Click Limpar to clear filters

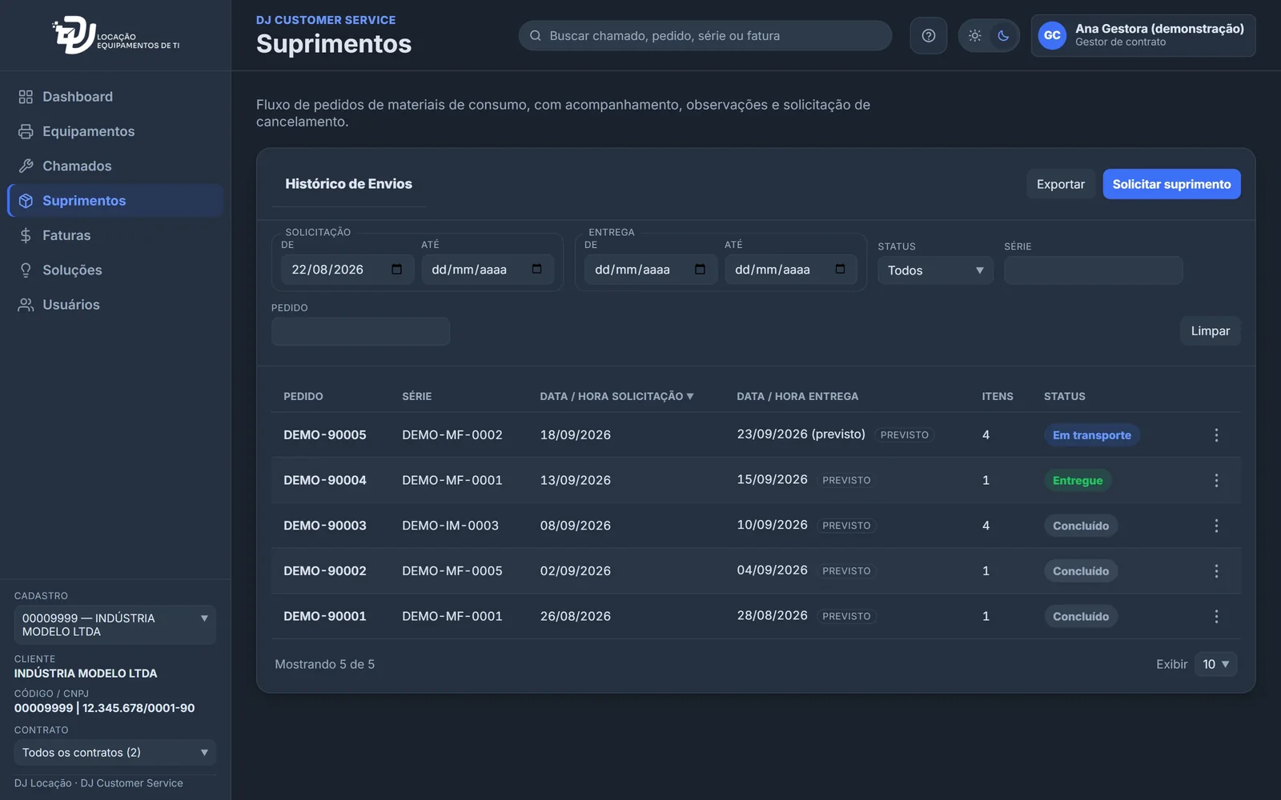tap(1210, 331)
